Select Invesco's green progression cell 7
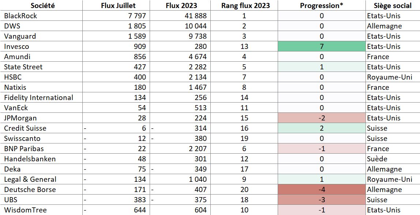Viewport: 420px width, 215px height. point(322,46)
